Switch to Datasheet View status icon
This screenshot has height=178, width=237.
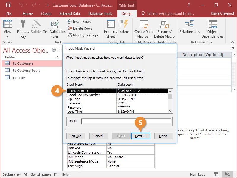tap(216, 174)
